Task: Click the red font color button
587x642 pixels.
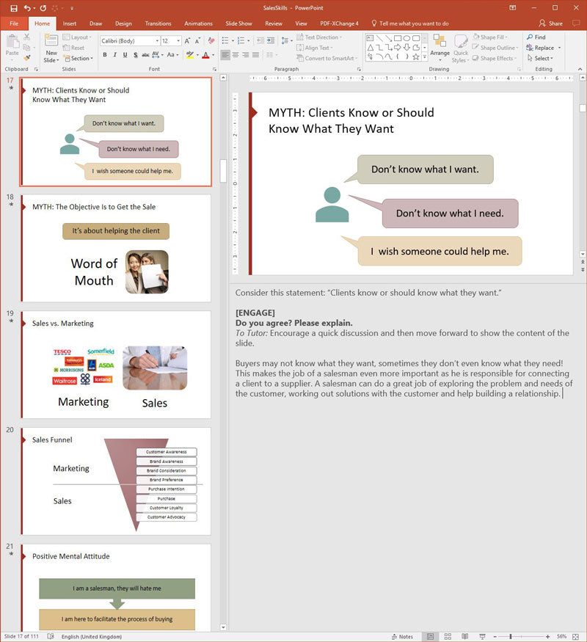Action: (x=206, y=54)
